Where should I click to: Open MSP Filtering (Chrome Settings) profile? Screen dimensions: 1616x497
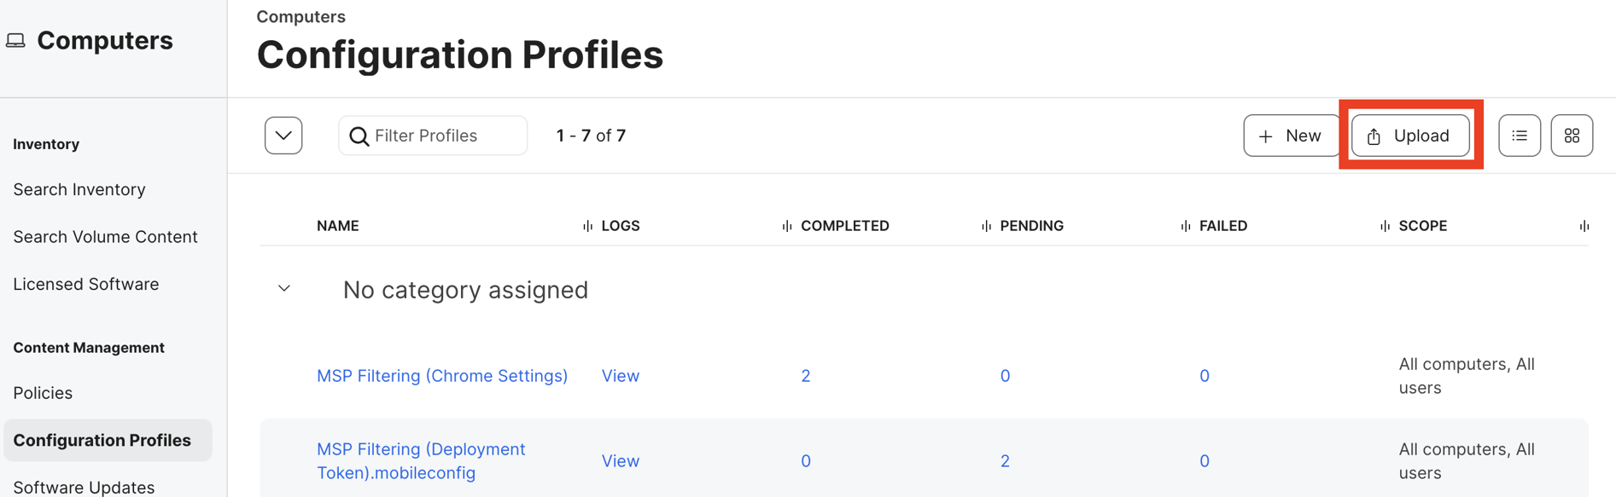click(x=442, y=376)
